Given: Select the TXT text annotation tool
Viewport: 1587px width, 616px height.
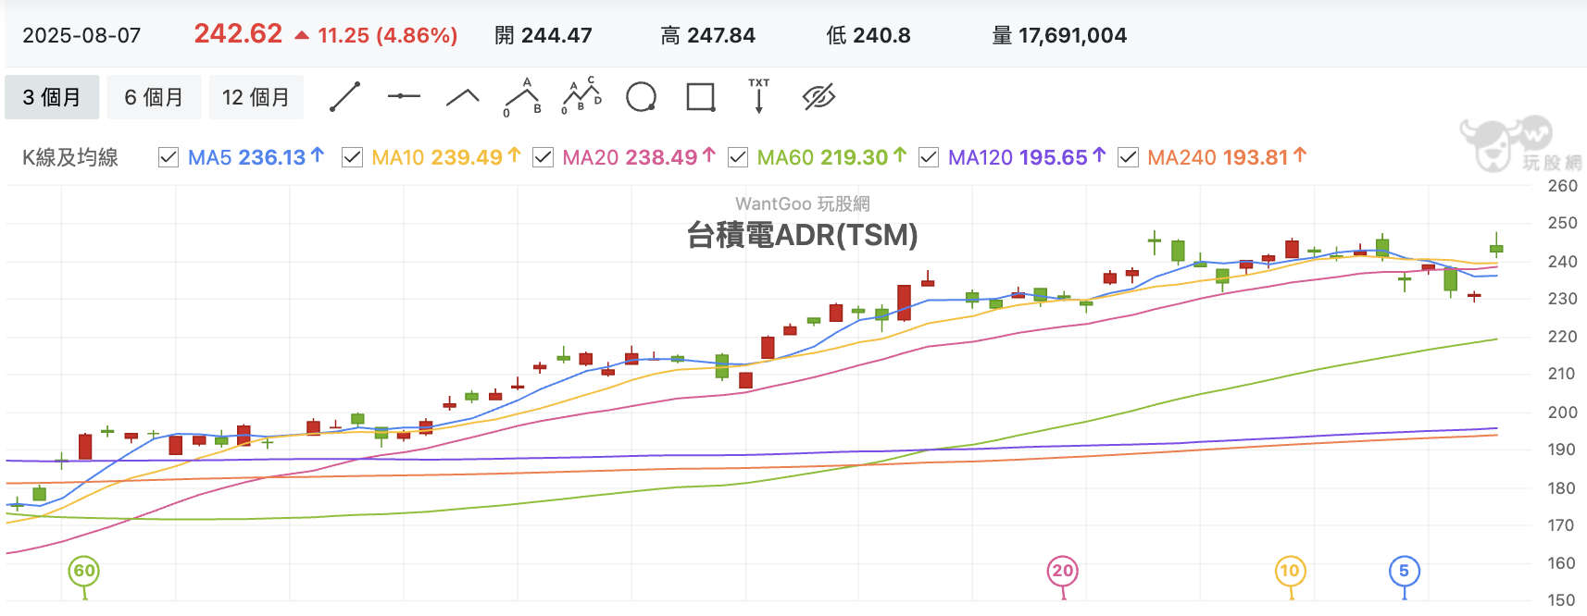Looking at the screenshot, I should coord(759,96).
